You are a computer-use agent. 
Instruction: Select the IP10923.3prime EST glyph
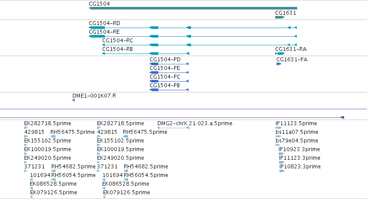pos(282,154)
